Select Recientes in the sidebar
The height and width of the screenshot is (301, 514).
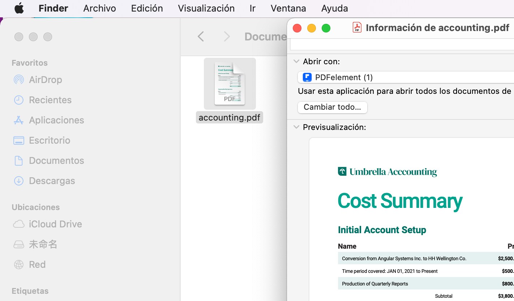(50, 100)
